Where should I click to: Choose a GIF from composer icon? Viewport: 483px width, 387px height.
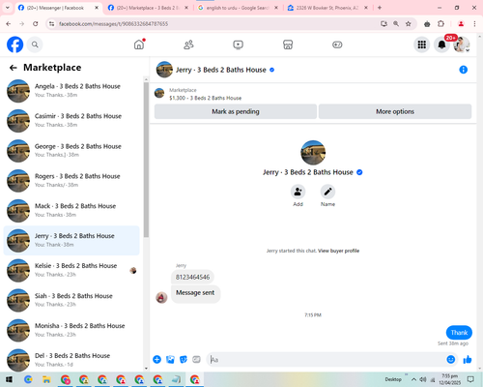point(196,359)
